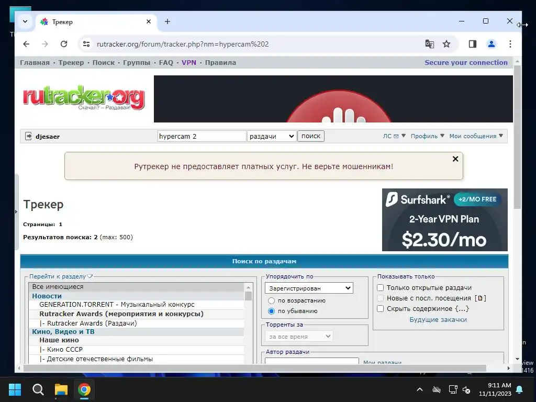Expand the Мои сообщения menu
Viewport: 536px width, 402px height.
point(476,136)
